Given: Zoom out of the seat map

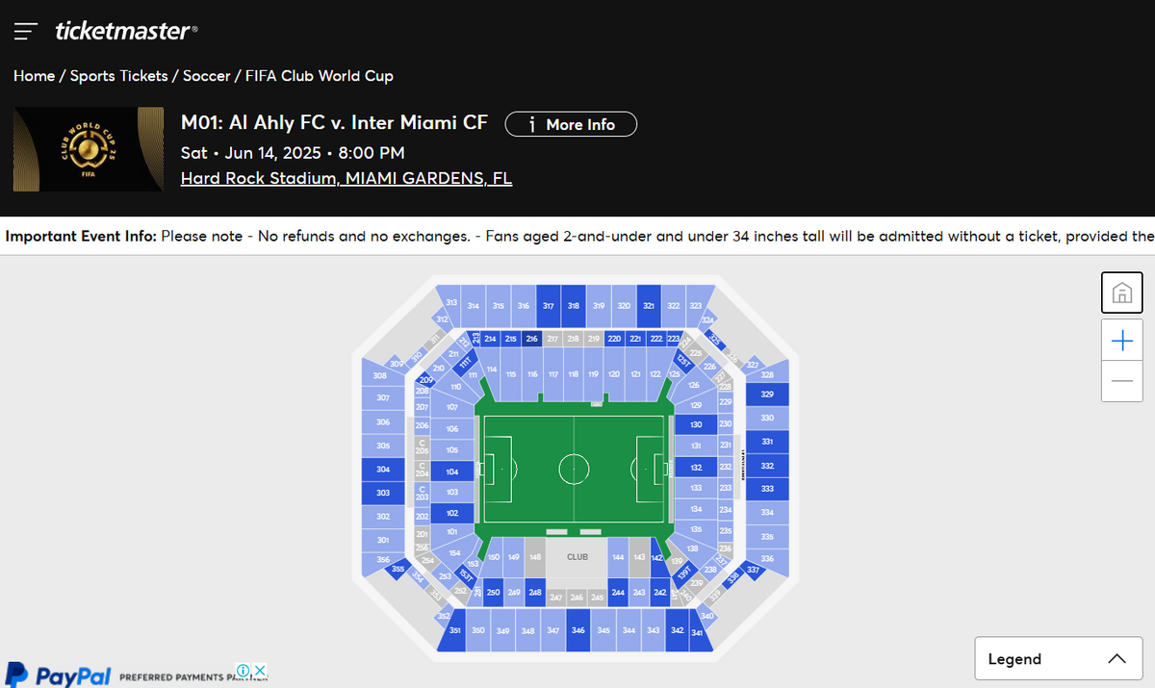Looking at the screenshot, I should 1121,381.
